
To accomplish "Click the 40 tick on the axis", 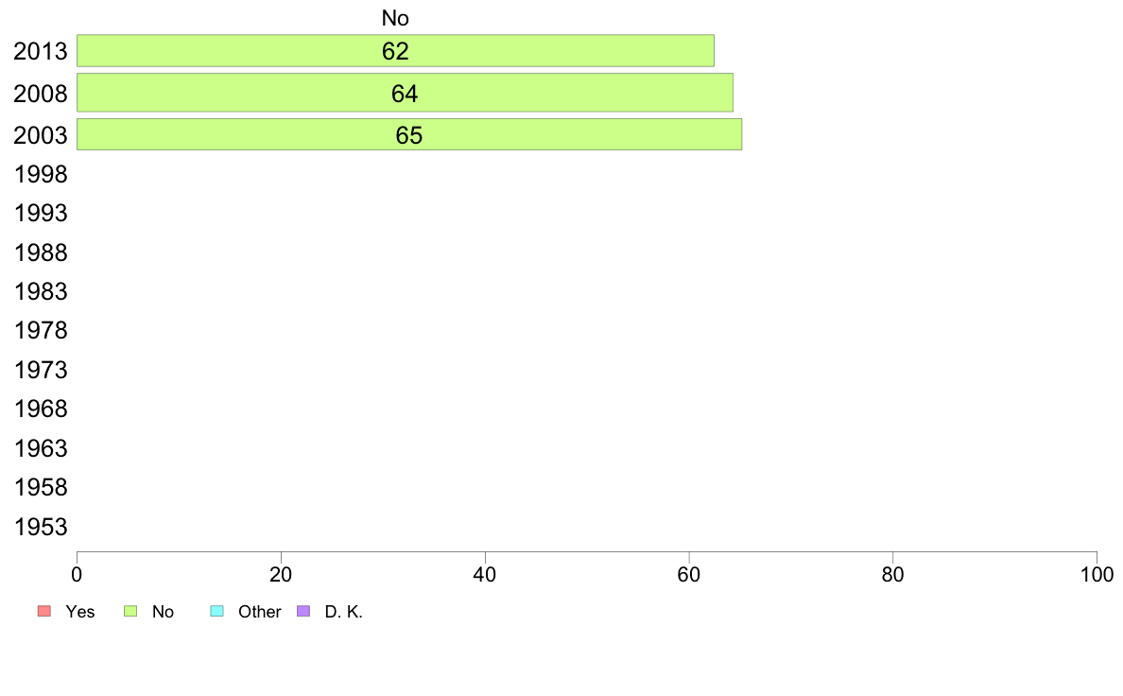I will click(x=485, y=574).
